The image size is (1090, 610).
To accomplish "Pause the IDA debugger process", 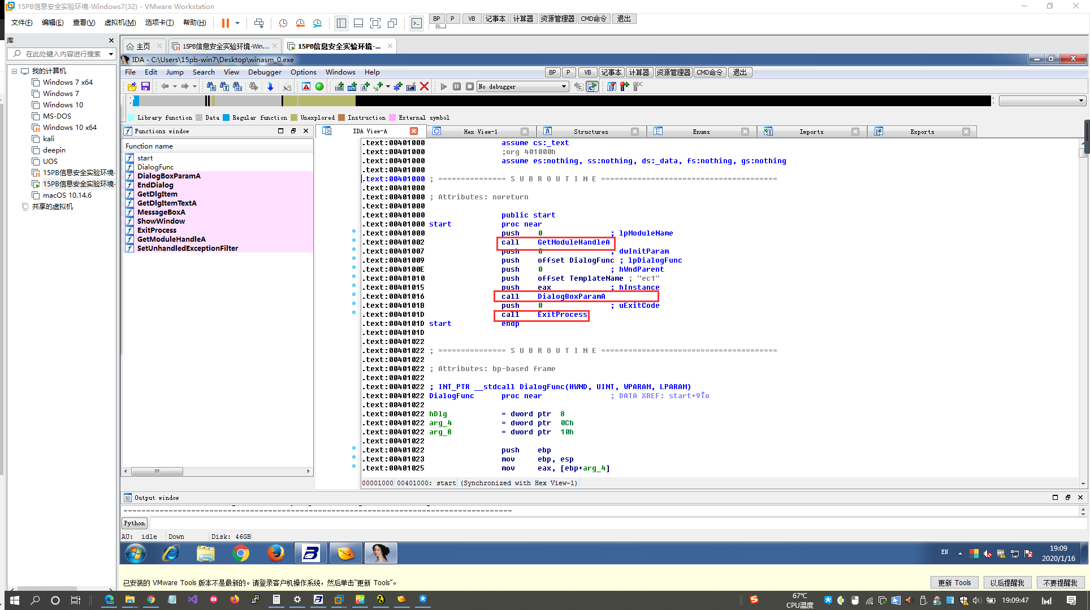I will point(457,86).
